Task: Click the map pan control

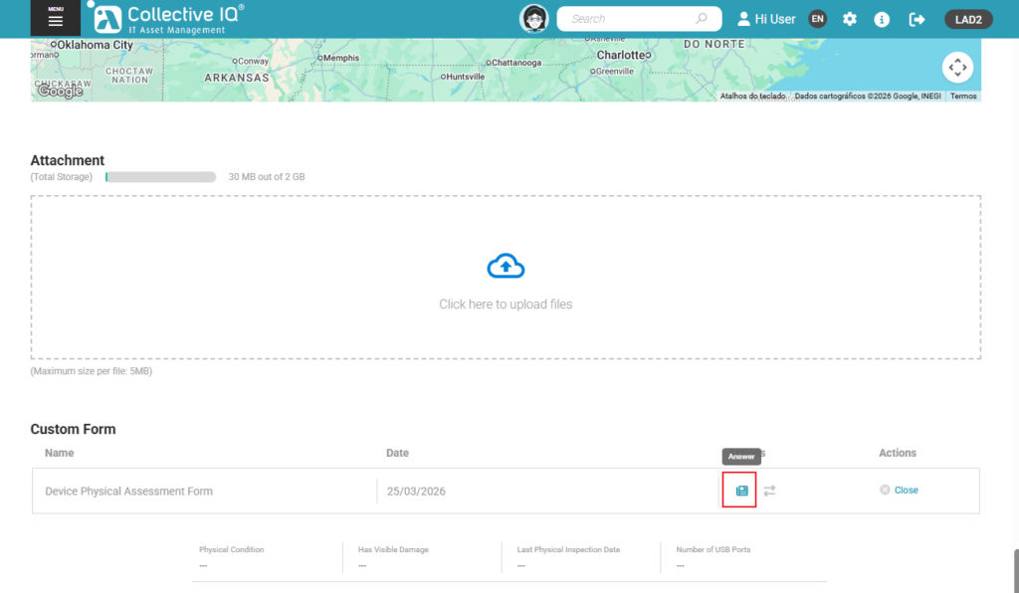Action: click(957, 68)
